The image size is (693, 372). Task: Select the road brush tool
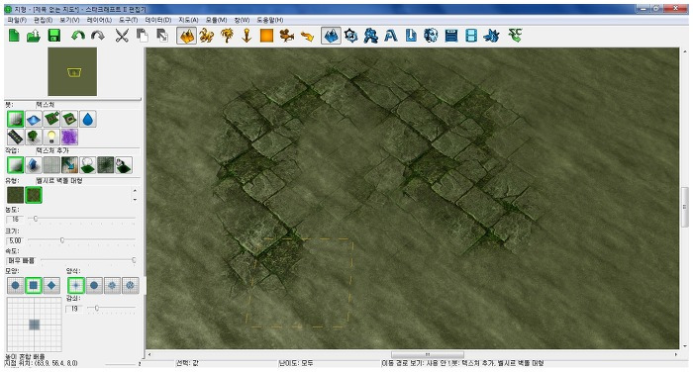pyautogui.click(x=16, y=137)
